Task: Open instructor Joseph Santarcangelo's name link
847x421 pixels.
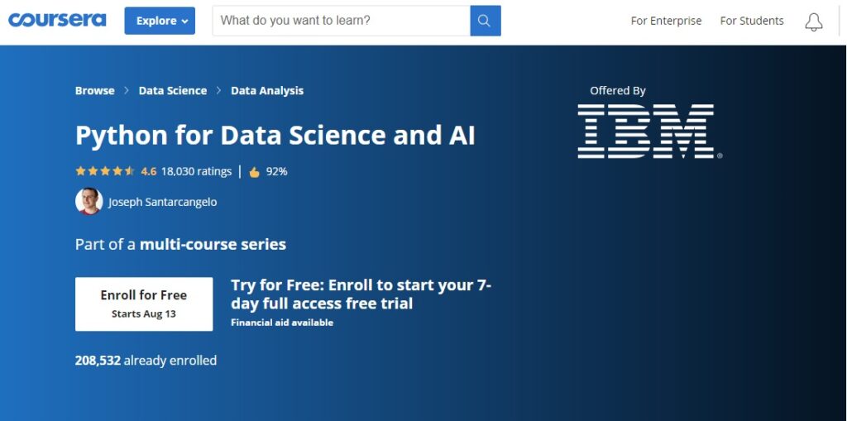Action: 163,202
